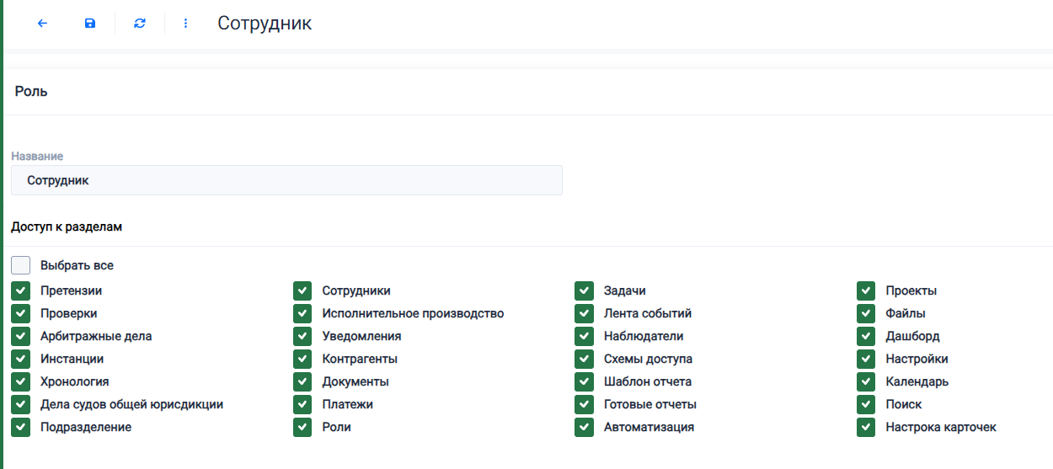Uncheck the Автоматизация checkbox
Screen dimensions: 1053x469
[x=585, y=427]
